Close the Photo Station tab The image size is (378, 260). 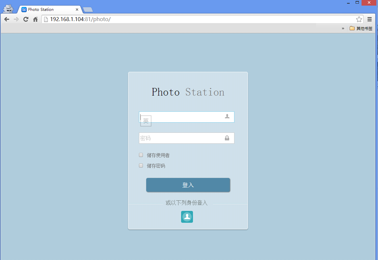pyautogui.click(x=77, y=10)
